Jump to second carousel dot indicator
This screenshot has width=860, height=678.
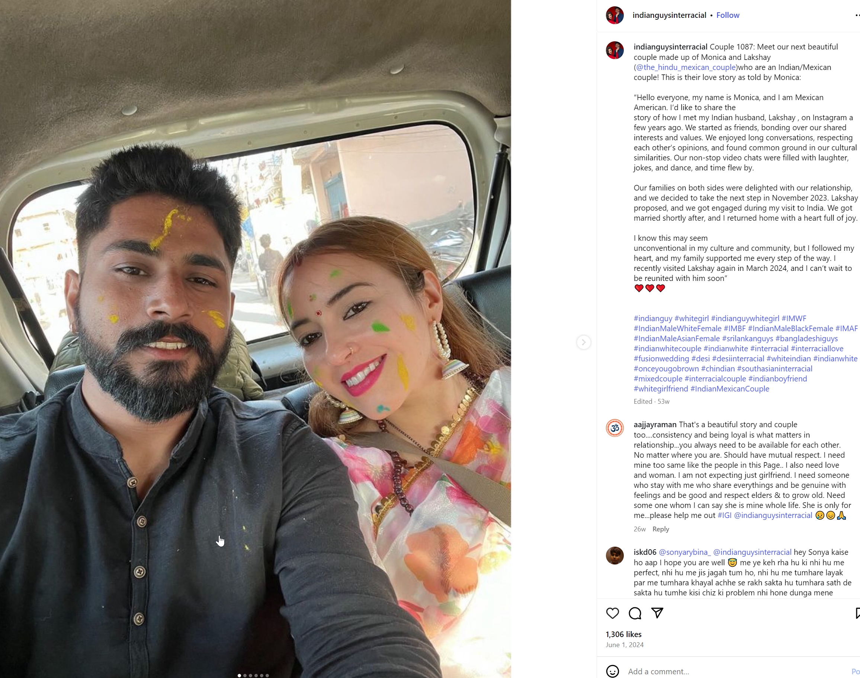(245, 675)
